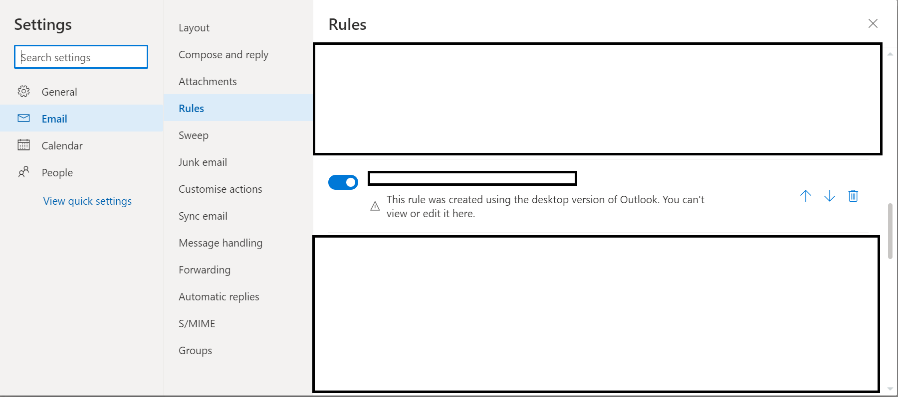Open the Automatic replies settings
The image size is (898, 397).
(x=219, y=296)
